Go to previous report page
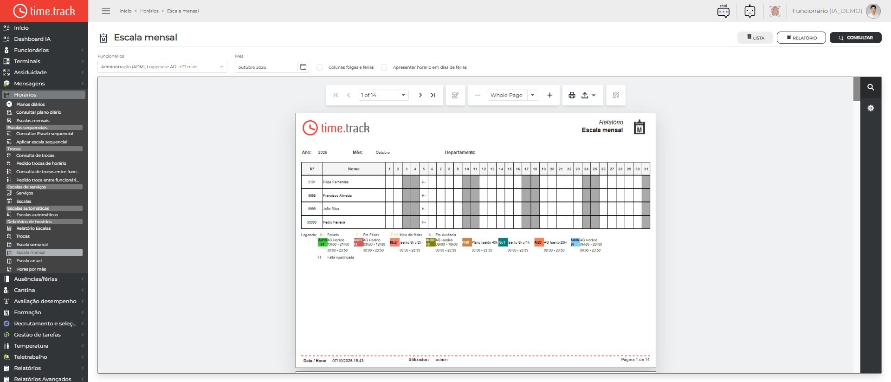Viewport: 891px width, 382px height. point(349,95)
